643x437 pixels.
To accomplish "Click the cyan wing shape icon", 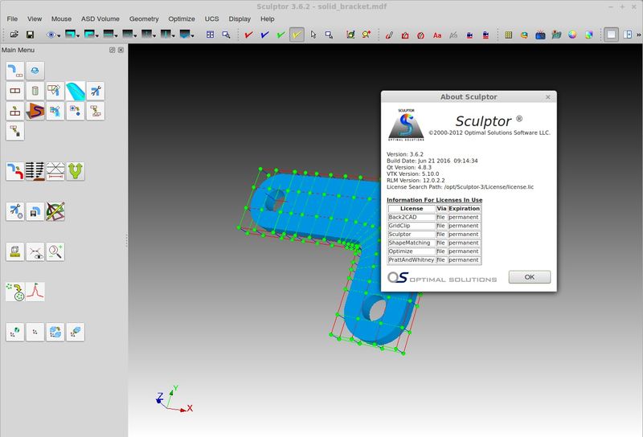I will 76,91.
